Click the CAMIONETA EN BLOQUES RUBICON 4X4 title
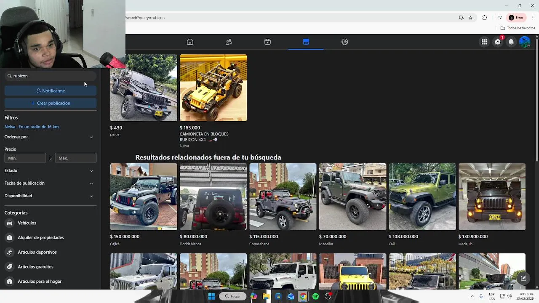 tap(204, 137)
